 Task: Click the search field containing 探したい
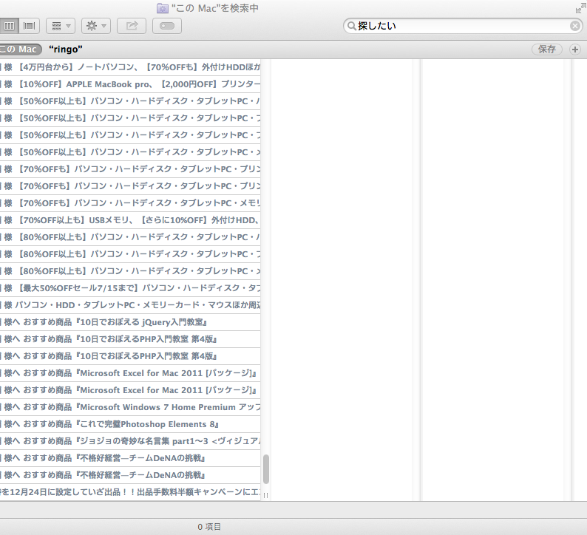pos(463,26)
